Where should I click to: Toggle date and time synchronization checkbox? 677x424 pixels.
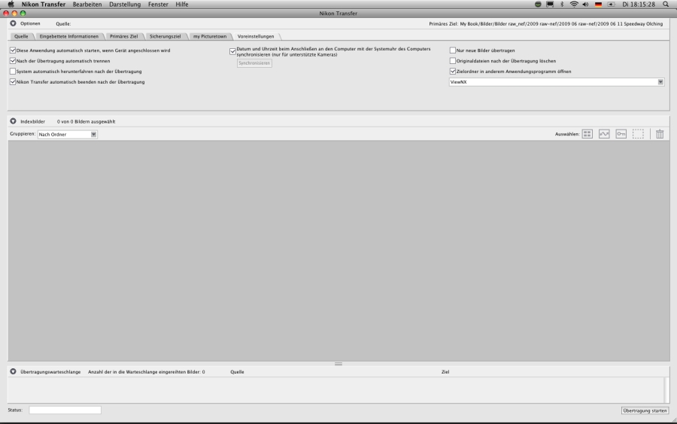click(232, 51)
